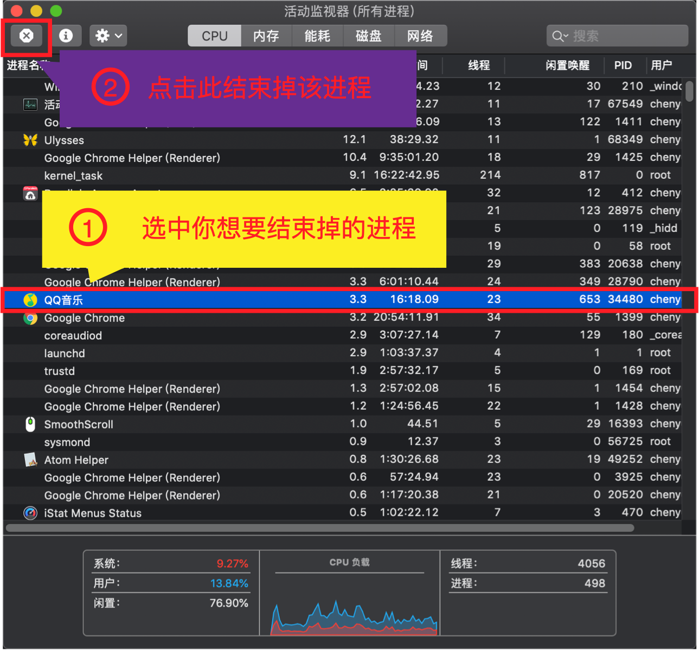This screenshot has width=699, height=650.
Task: Click thread count 214 cell
Action: [490, 175]
